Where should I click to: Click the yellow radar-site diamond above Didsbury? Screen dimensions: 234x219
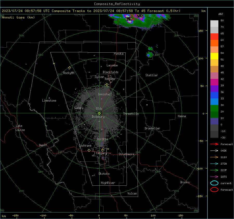pyautogui.click(x=99, y=114)
